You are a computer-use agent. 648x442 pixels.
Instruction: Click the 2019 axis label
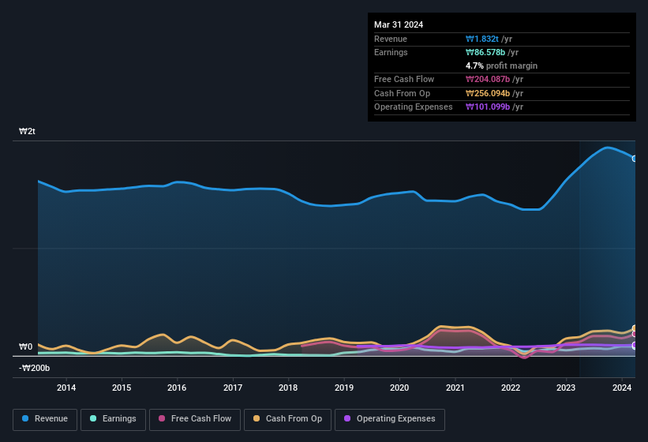(x=344, y=388)
